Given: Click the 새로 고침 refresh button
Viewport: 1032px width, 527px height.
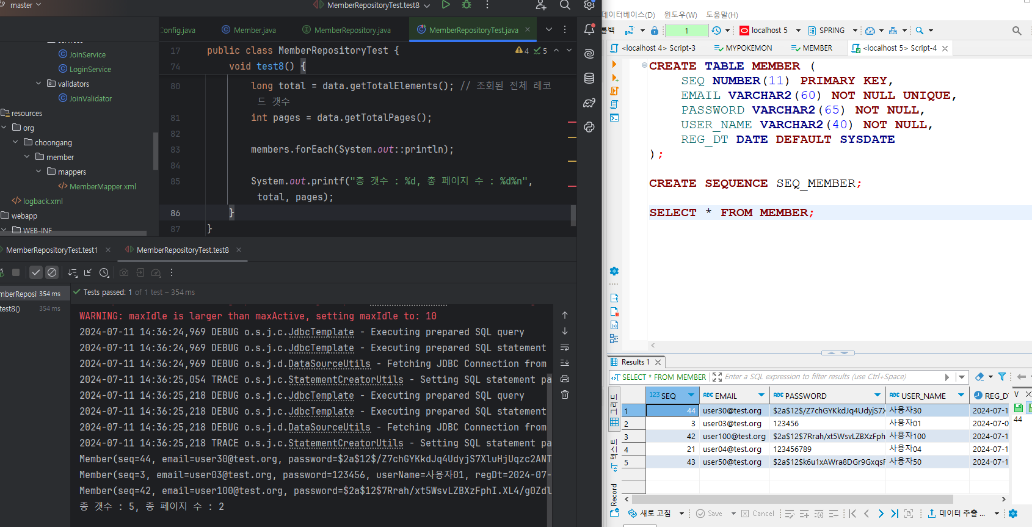Looking at the screenshot, I should click(x=650, y=514).
